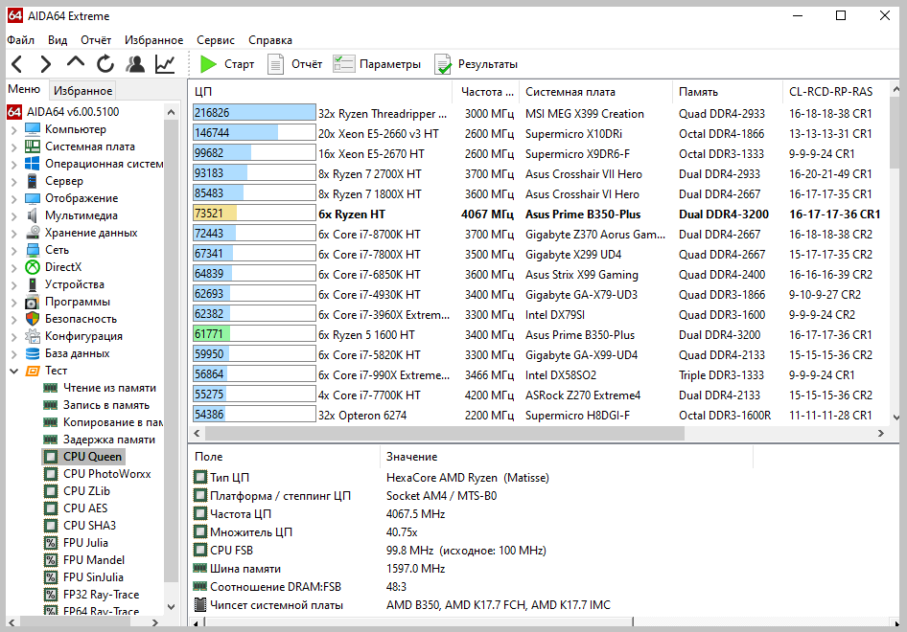907x632 pixels.
Task: Expand the Компьютер tree node
Action: pyautogui.click(x=13, y=130)
